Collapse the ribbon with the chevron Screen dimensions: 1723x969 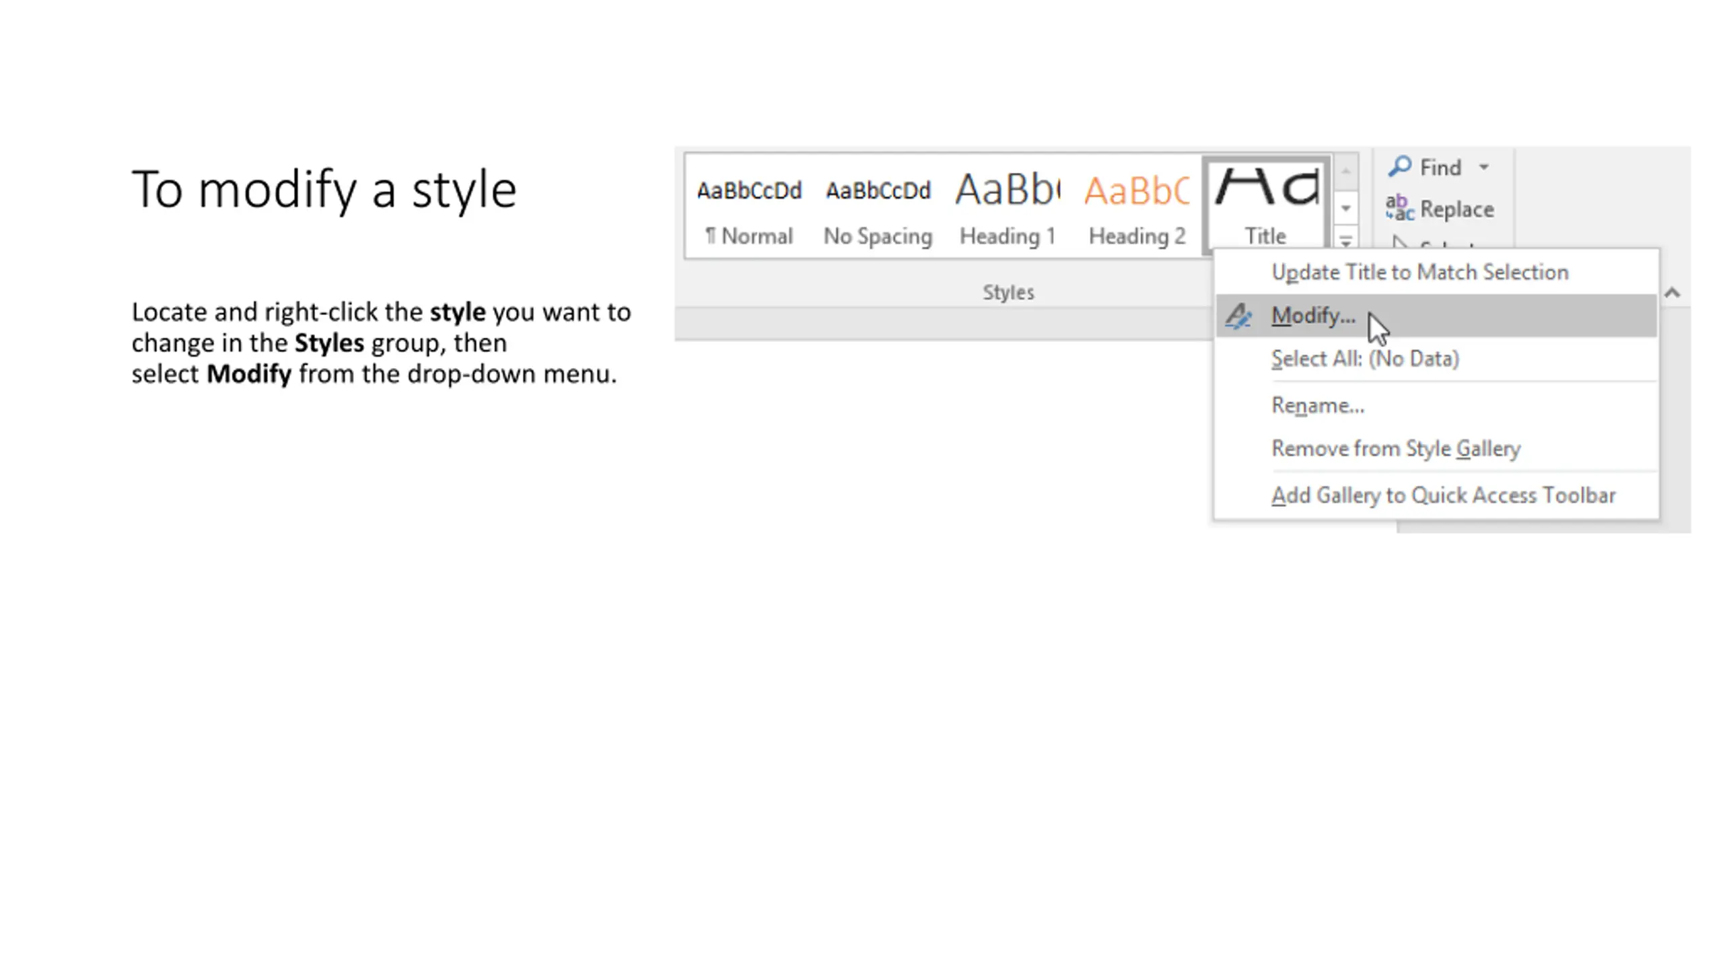point(1672,293)
